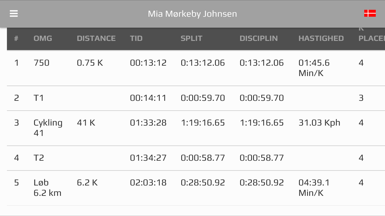Screen dimensions: 385x216
Task: Click the SPLIT column header
Action: [x=191, y=38]
